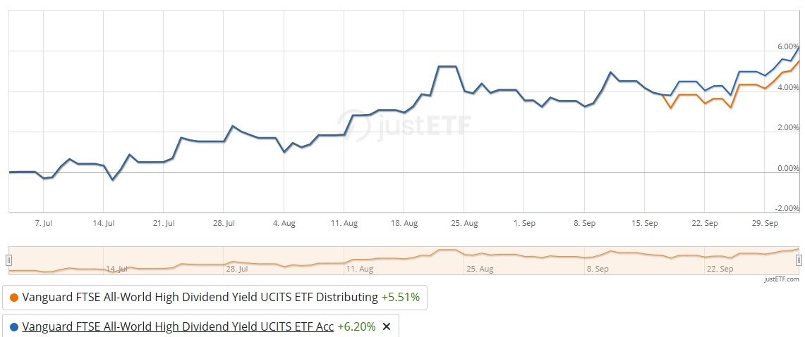Remove the Vanguard Acc ETF from comparison

tap(386, 326)
